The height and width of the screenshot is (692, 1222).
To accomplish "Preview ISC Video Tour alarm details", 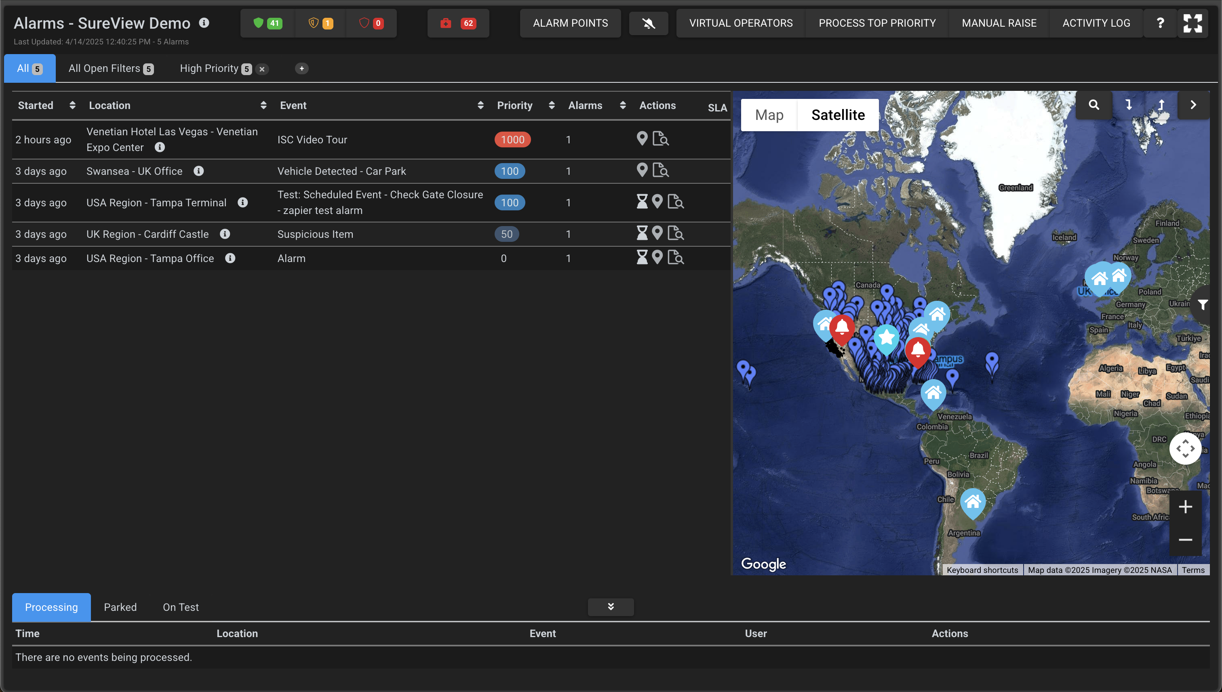I will tap(660, 139).
